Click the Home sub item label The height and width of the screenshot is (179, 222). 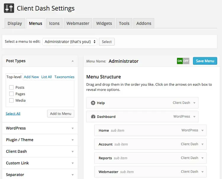click(x=104, y=130)
